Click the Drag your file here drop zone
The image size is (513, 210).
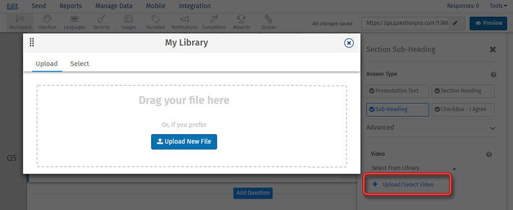coord(192,127)
